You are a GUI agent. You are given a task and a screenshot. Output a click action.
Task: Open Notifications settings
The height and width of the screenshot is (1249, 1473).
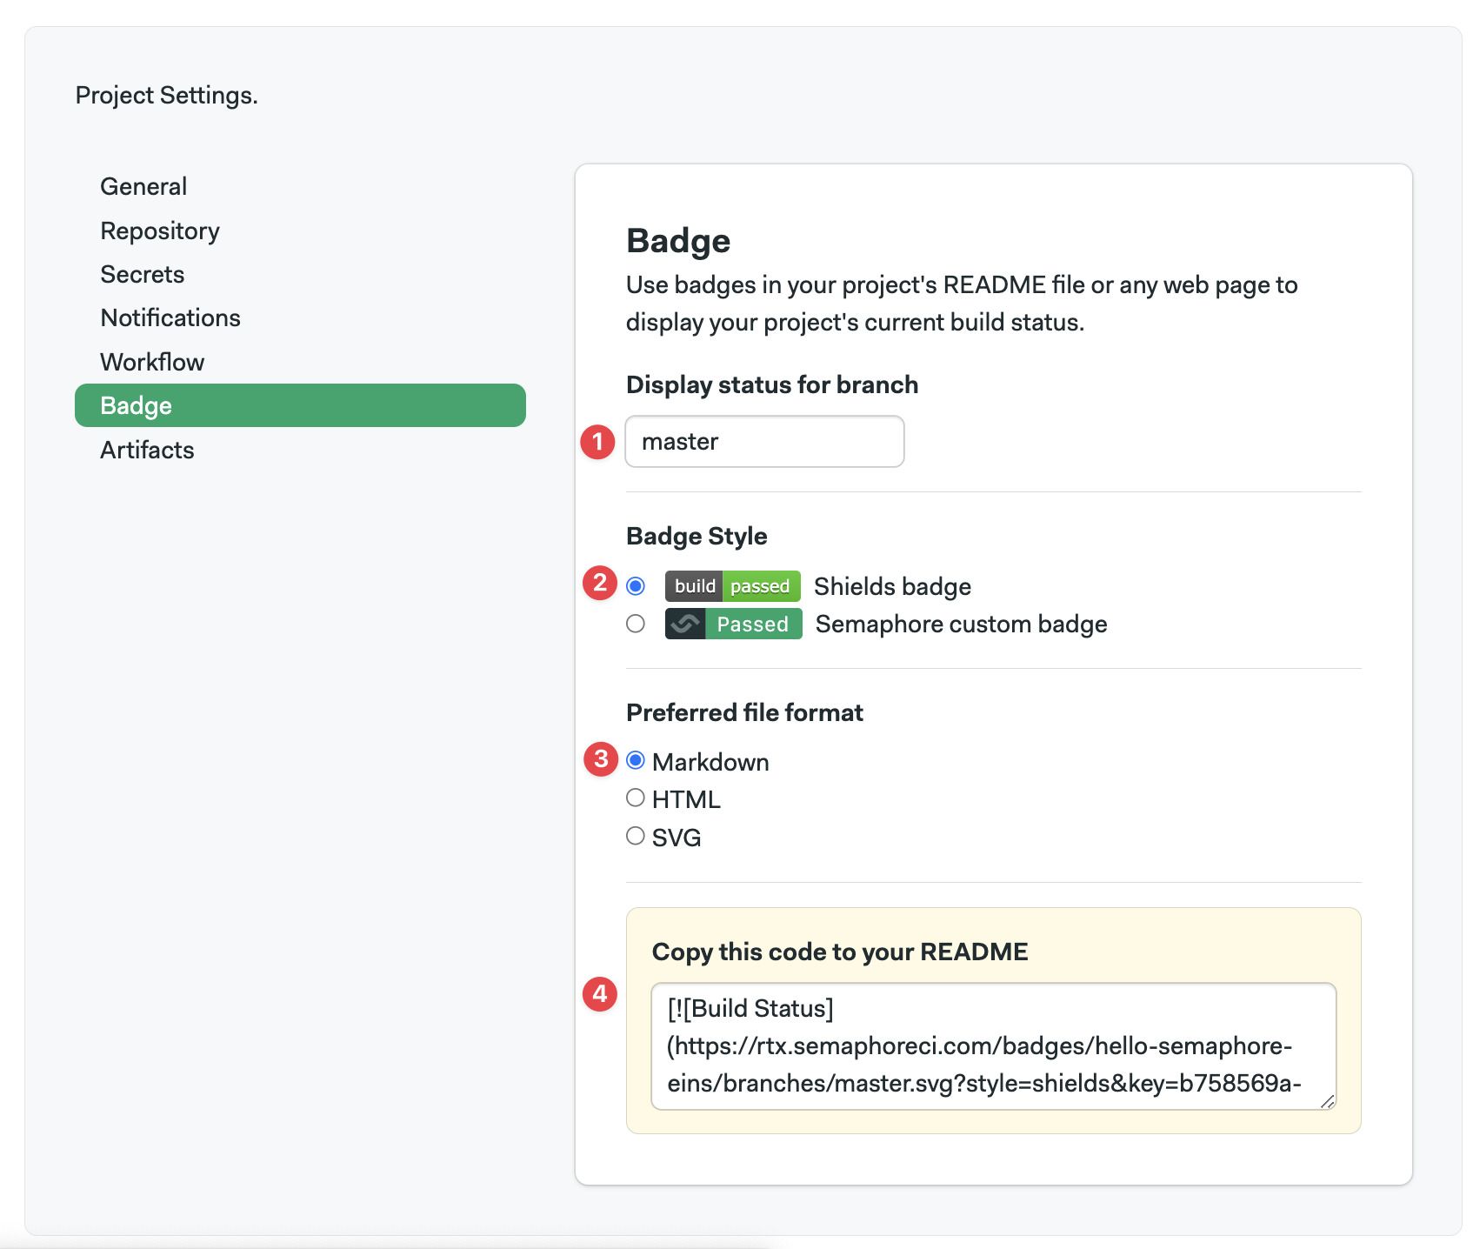tap(170, 317)
